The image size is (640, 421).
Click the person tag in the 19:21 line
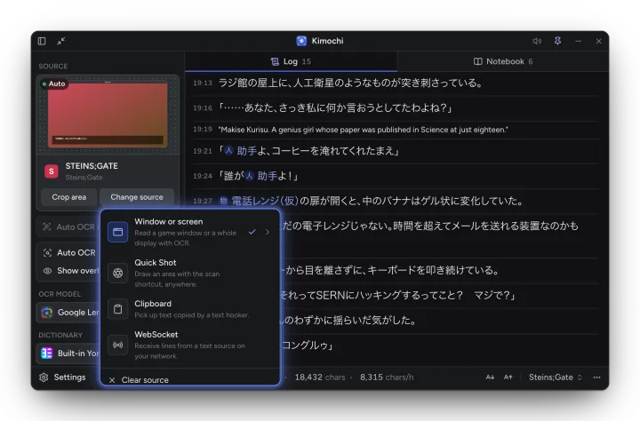(x=228, y=151)
